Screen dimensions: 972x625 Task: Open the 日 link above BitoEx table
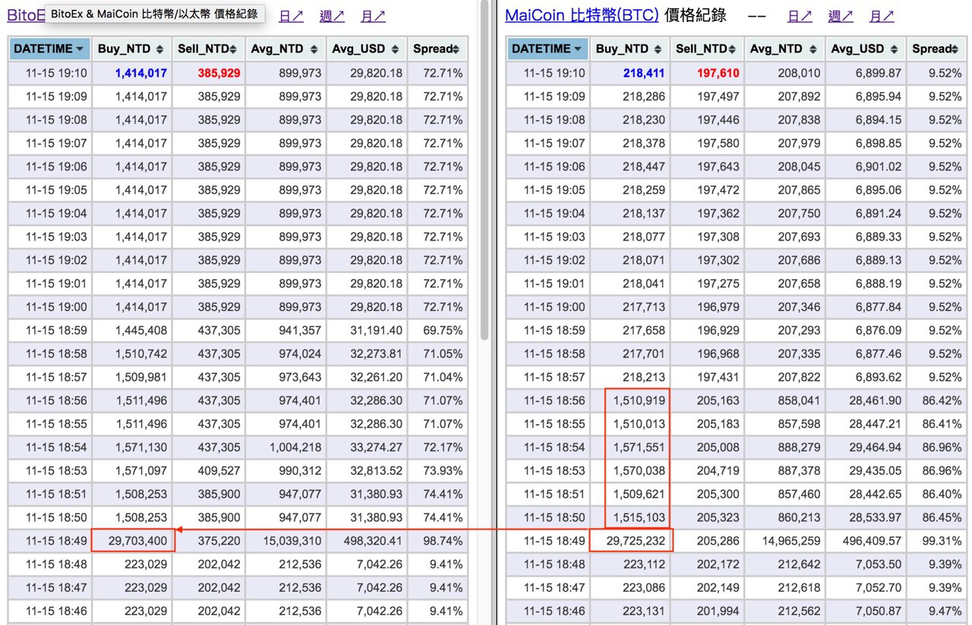291,16
